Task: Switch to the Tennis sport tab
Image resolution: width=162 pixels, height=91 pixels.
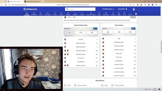Action: click(x=40, y=14)
